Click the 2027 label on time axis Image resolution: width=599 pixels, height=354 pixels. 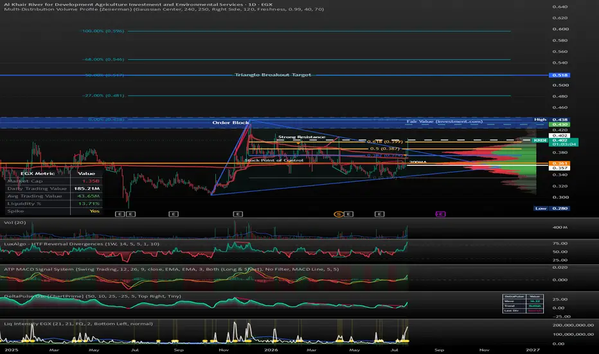533,349
